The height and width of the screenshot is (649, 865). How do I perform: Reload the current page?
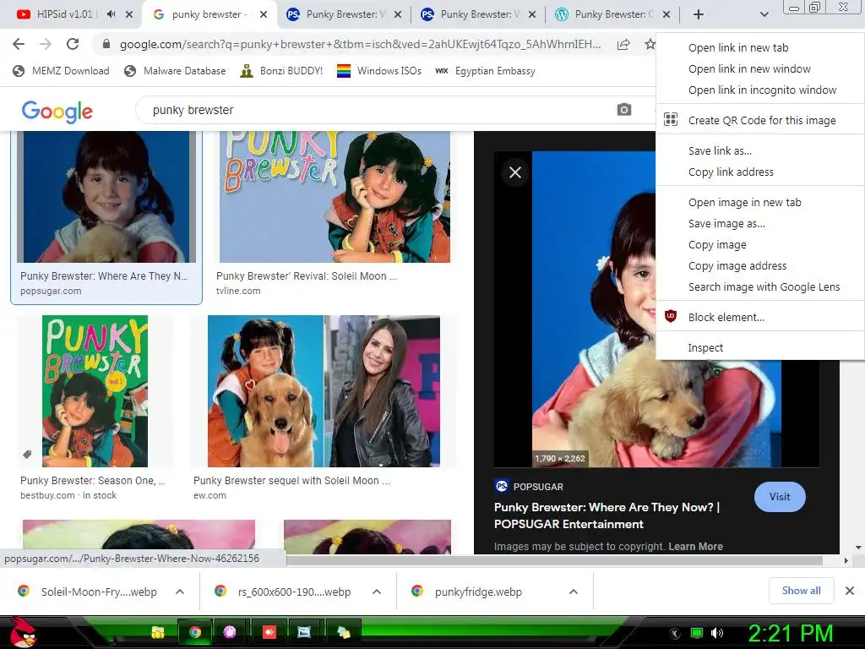73,44
